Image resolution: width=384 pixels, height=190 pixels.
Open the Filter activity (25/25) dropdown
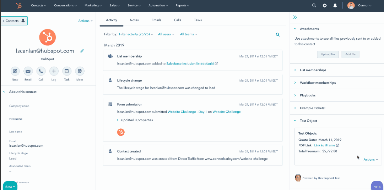pyautogui.click(x=136, y=34)
